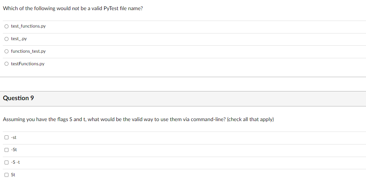The height and width of the screenshot is (186, 366).
Task: Click the Question 9 heading
Action: coord(18,98)
